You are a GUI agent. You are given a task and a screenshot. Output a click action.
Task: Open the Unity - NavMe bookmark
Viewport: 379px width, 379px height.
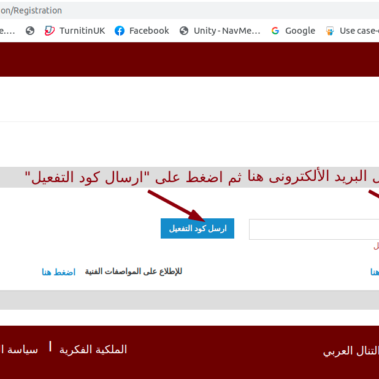pyautogui.click(x=227, y=31)
